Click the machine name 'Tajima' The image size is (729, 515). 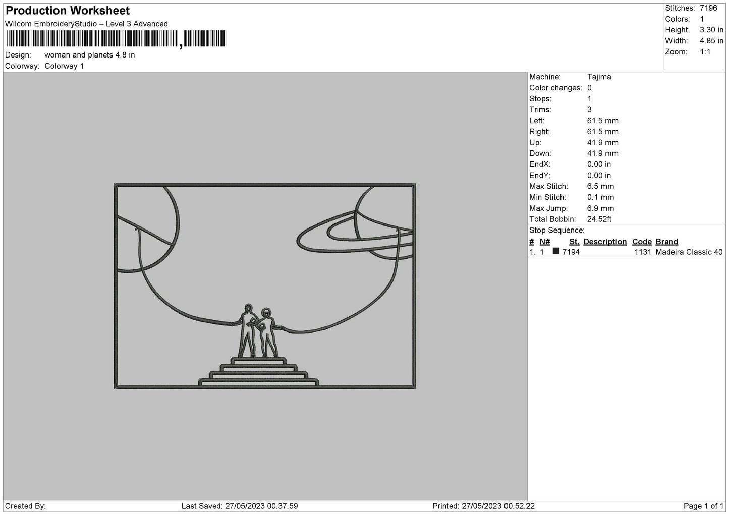pos(599,77)
